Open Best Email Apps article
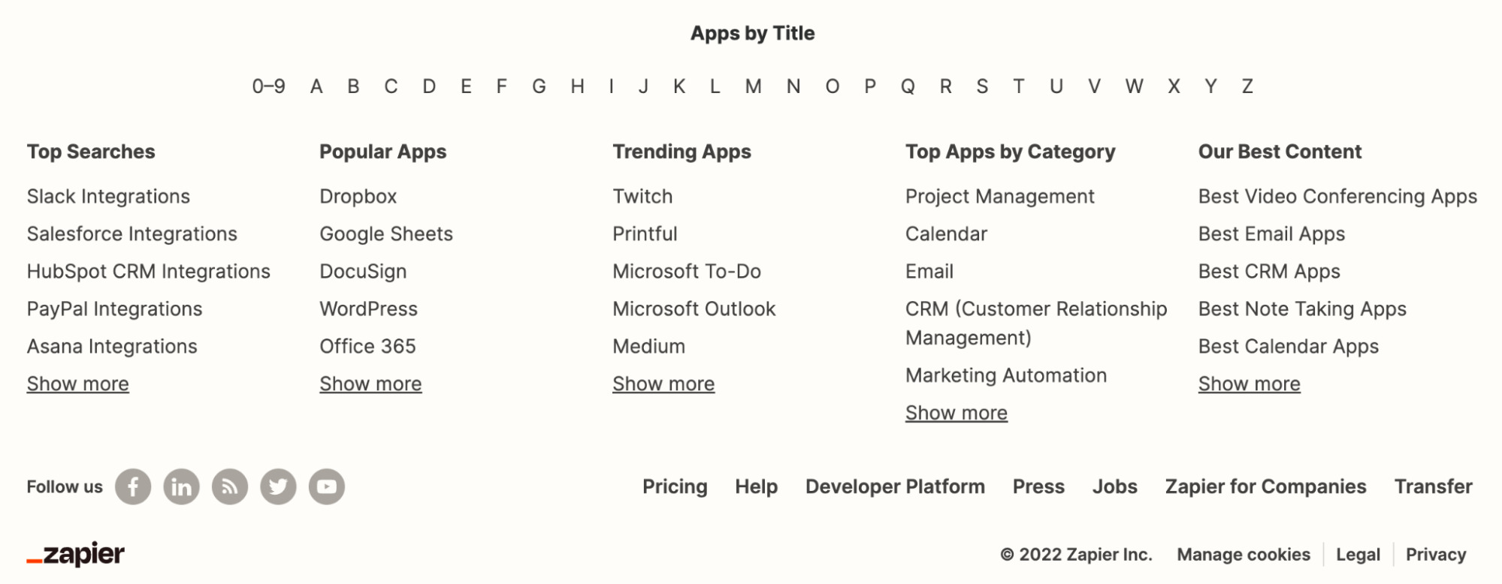This screenshot has height=584, width=1502. [1271, 233]
